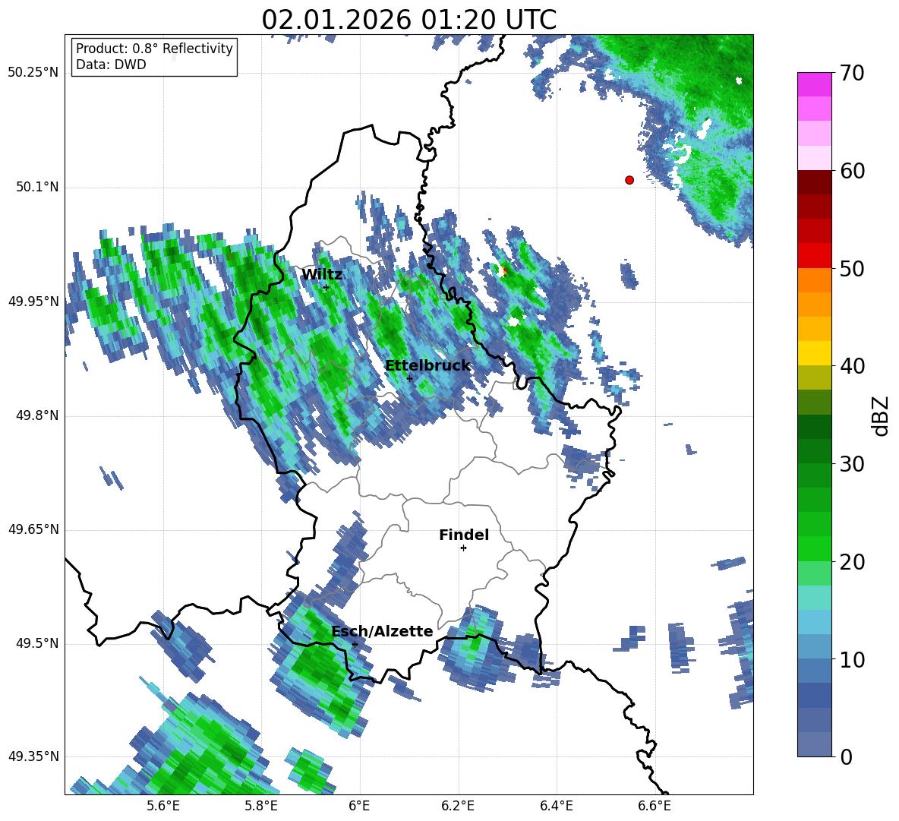Click the plot title 02.01.2026 01:20 UTC
This screenshot has width=899, height=821.
pyautogui.click(x=408, y=20)
